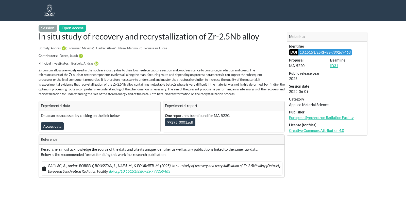Click proposal value MA-5220
Image resolution: width=406 pixels, height=217 pixels.
pyautogui.click(x=297, y=66)
